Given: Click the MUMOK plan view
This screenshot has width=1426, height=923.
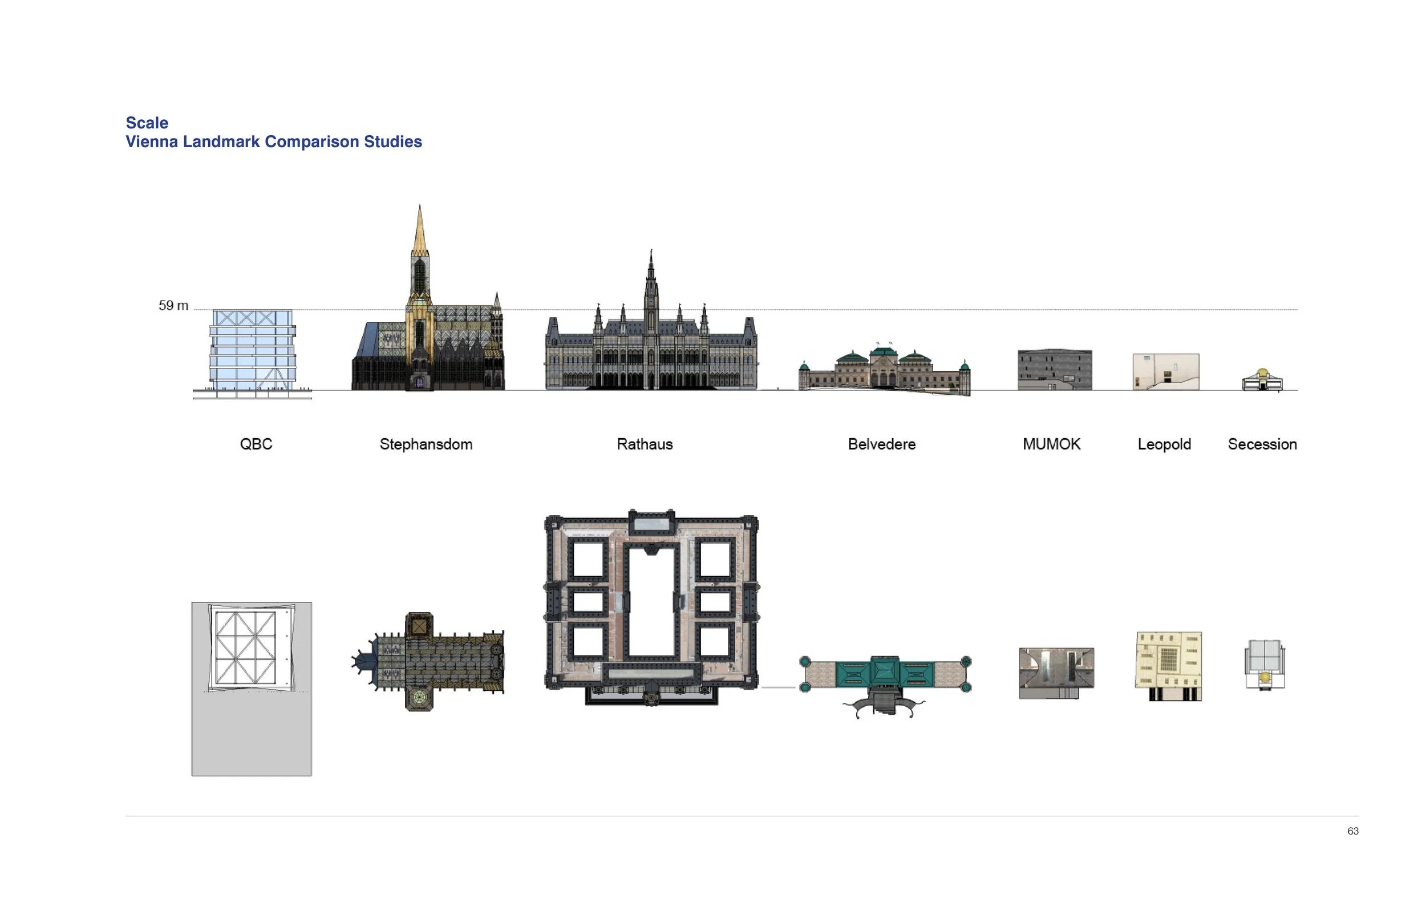Looking at the screenshot, I should pos(1056,673).
